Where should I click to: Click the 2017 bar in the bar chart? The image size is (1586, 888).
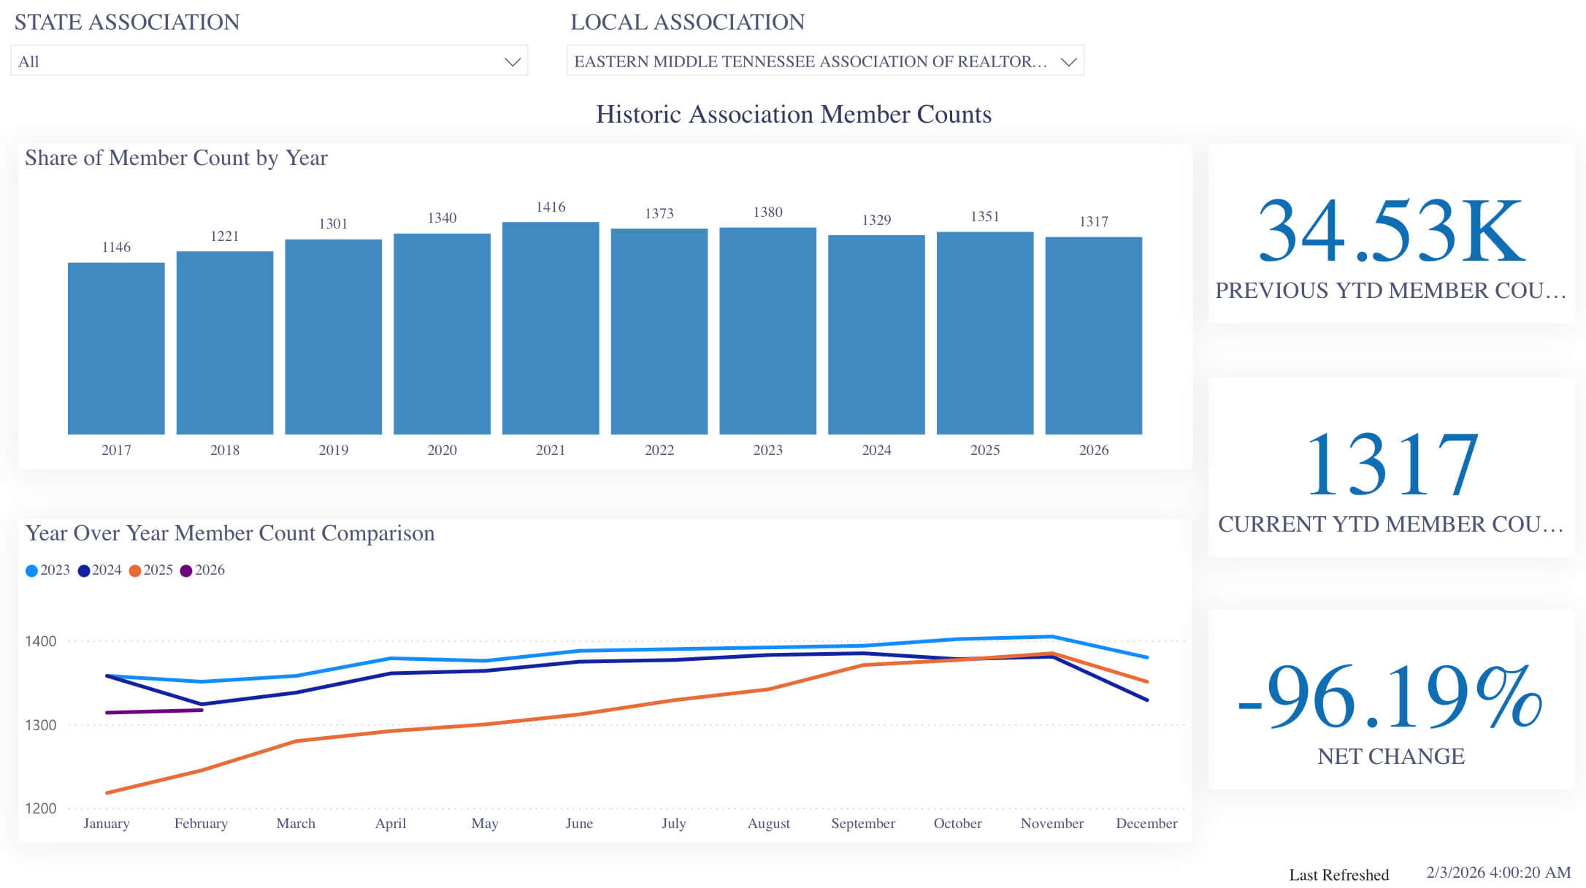click(x=116, y=343)
